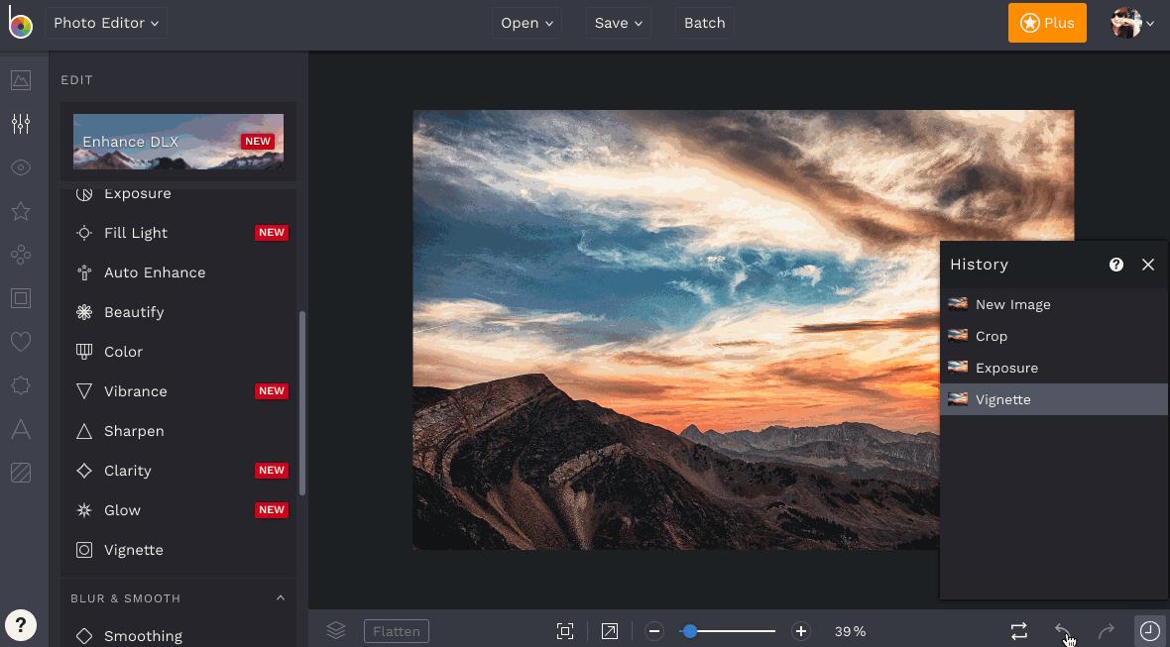Viewport: 1170px width, 647px height.
Task: Open the Graphics badge sidebar icon
Action: (21, 385)
